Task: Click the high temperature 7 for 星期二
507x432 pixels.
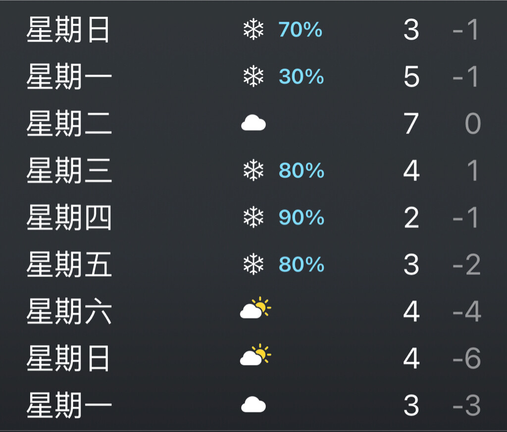Action: pyautogui.click(x=411, y=123)
